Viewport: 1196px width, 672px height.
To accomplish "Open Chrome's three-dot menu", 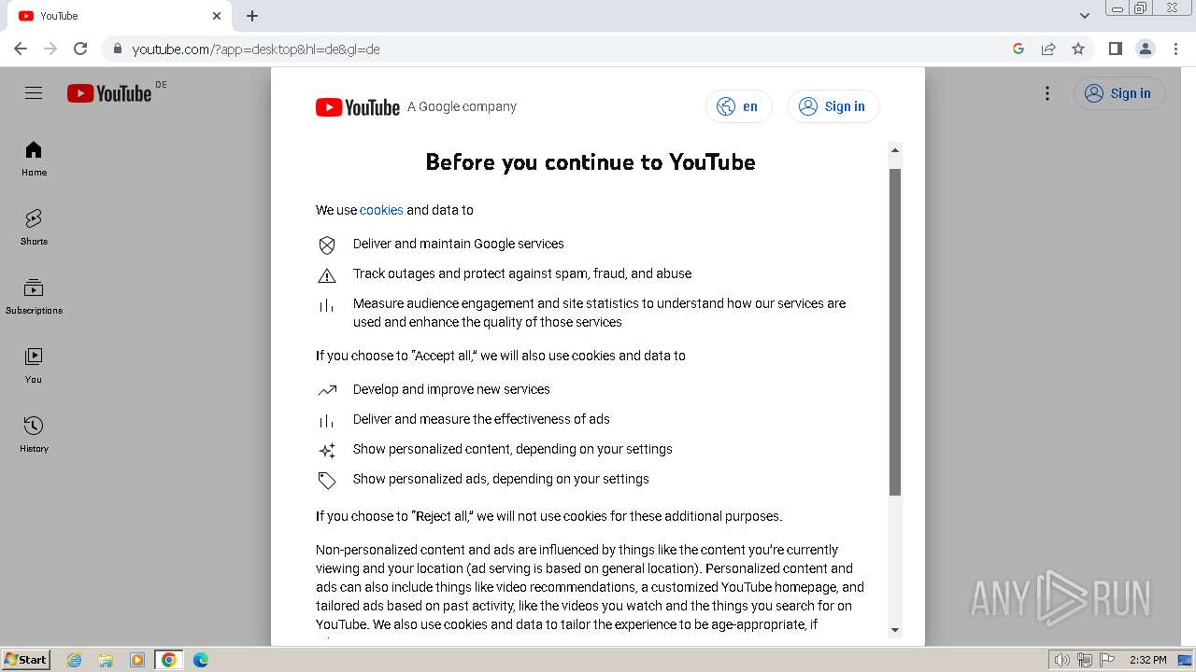I will (x=1175, y=49).
